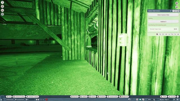Click the third icon in camera panel toolbar

(x=163, y=34)
